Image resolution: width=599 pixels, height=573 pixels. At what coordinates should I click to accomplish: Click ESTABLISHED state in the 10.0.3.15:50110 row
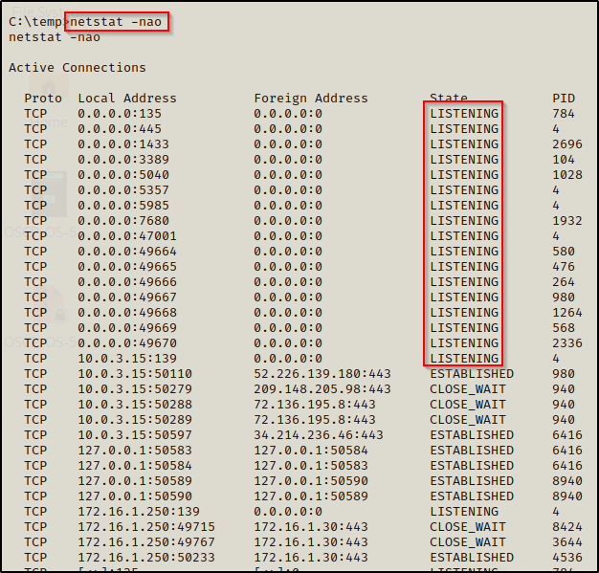tap(472, 374)
